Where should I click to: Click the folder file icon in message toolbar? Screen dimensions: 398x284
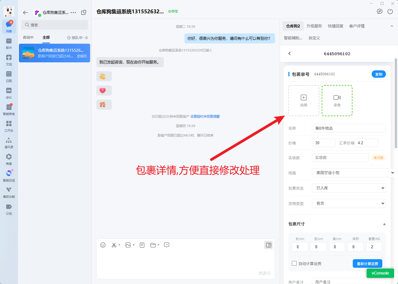click(153, 245)
